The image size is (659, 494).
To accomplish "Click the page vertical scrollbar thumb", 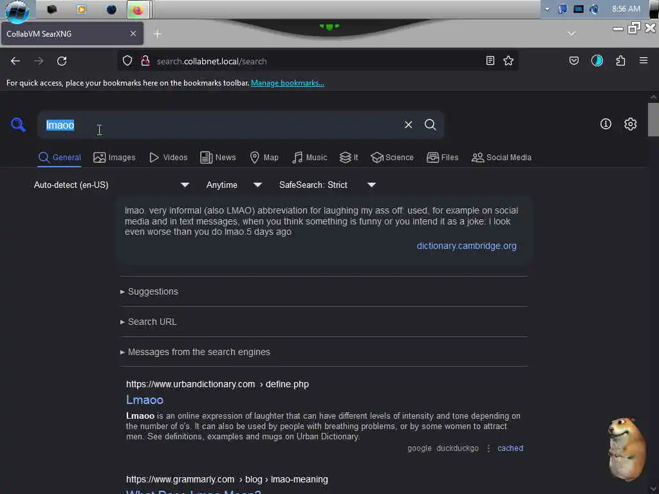I will point(653,119).
